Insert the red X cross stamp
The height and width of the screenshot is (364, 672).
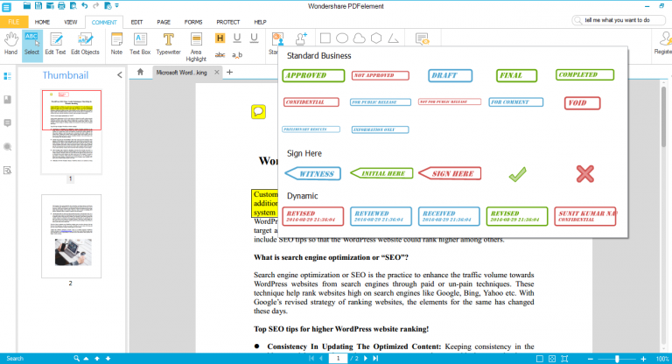[x=585, y=174]
